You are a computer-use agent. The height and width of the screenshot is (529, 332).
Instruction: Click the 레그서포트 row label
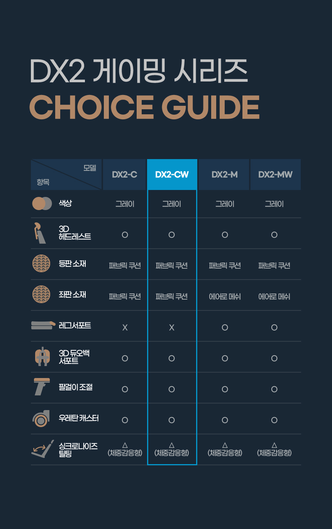point(75,326)
